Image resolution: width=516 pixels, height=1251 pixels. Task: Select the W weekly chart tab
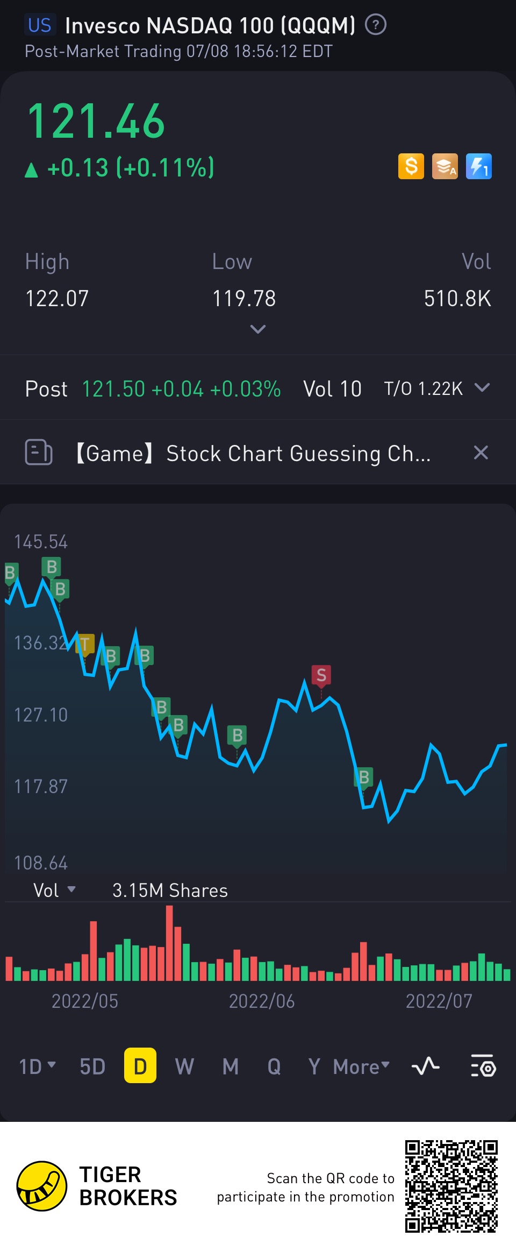click(184, 1066)
